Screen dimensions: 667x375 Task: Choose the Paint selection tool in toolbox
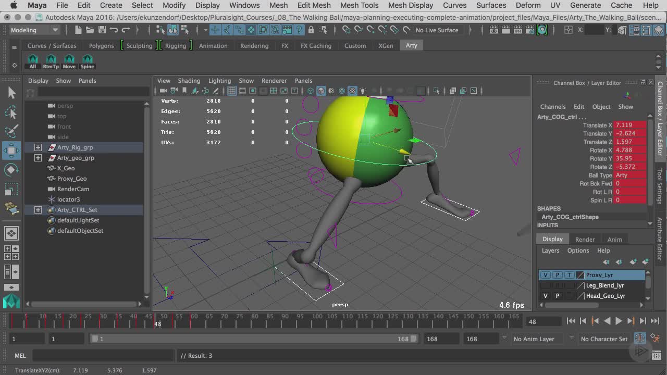pyautogui.click(x=11, y=131)
